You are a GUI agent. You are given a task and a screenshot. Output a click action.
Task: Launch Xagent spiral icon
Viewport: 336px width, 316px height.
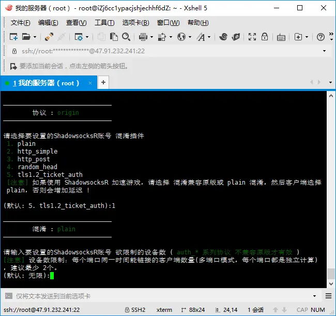click(223, 37)
